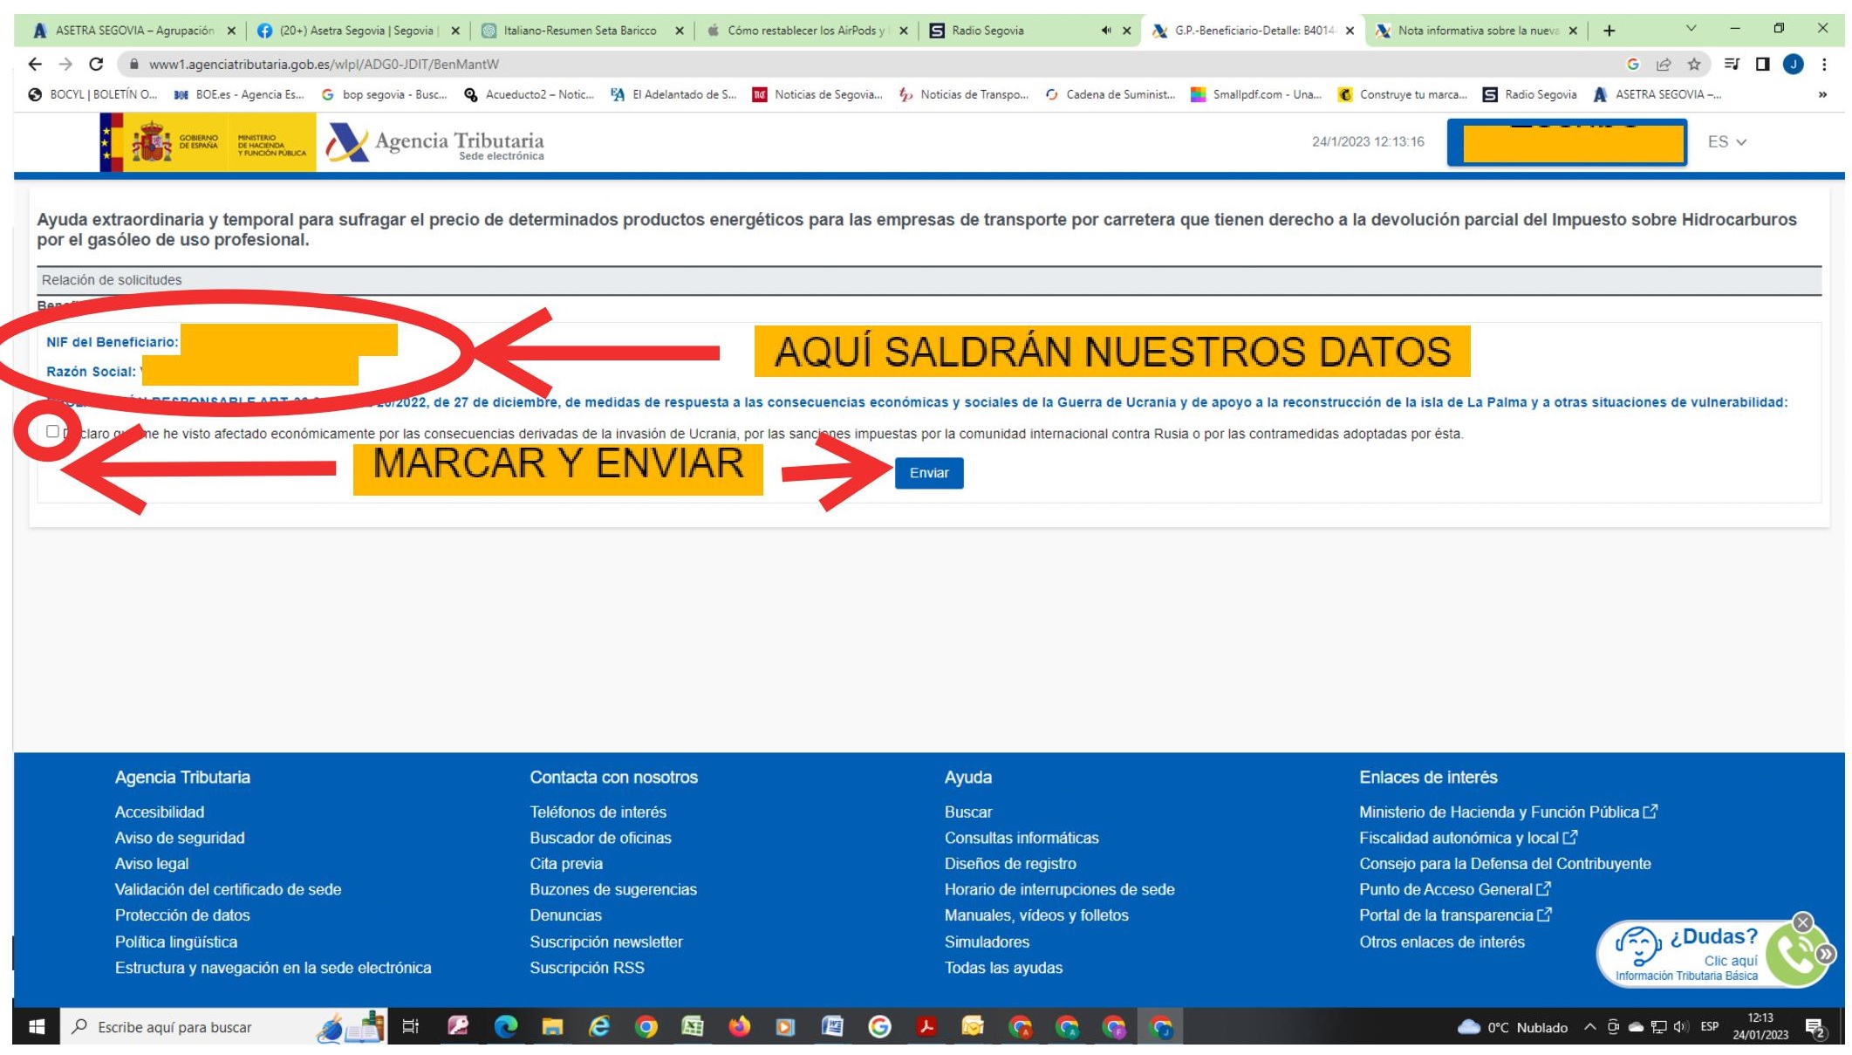1852x1055 pixels.
Task: Expand the hidden bookmarks overflow chevron
Action: [1822, 94]
